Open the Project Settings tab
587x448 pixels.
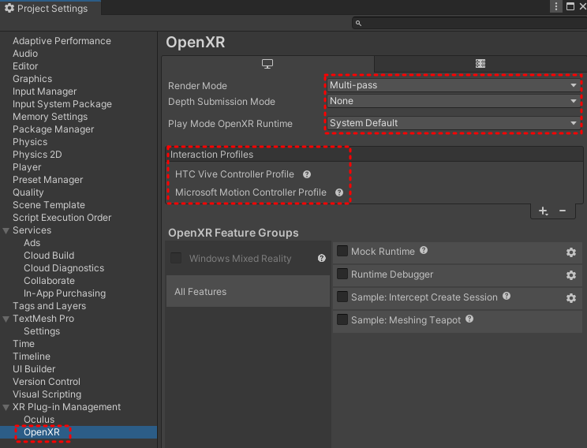click(x=50, y=8)
